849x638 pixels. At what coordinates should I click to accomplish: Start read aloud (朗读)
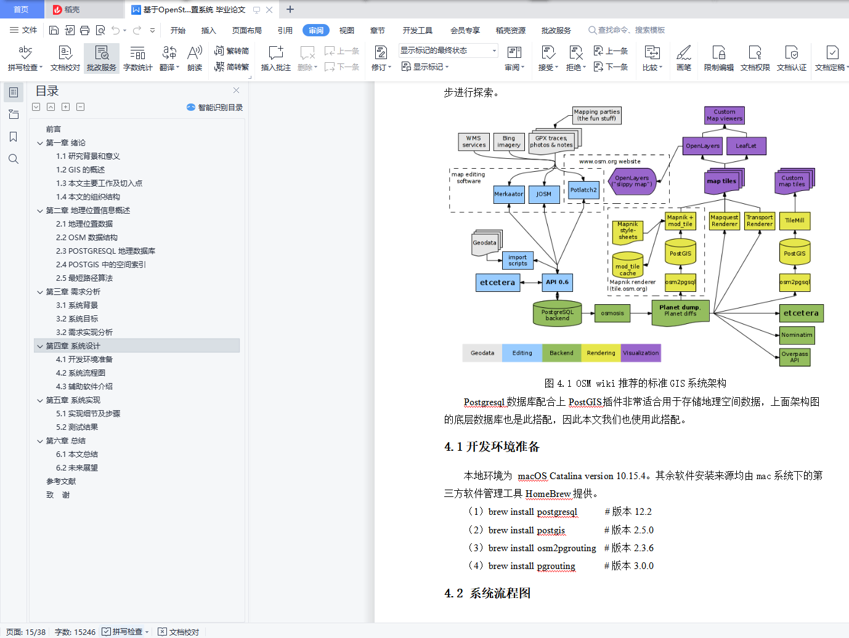(x=195, y=59)
